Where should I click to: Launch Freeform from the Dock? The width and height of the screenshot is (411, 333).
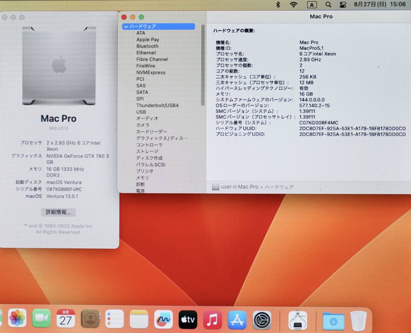[163, 319]
